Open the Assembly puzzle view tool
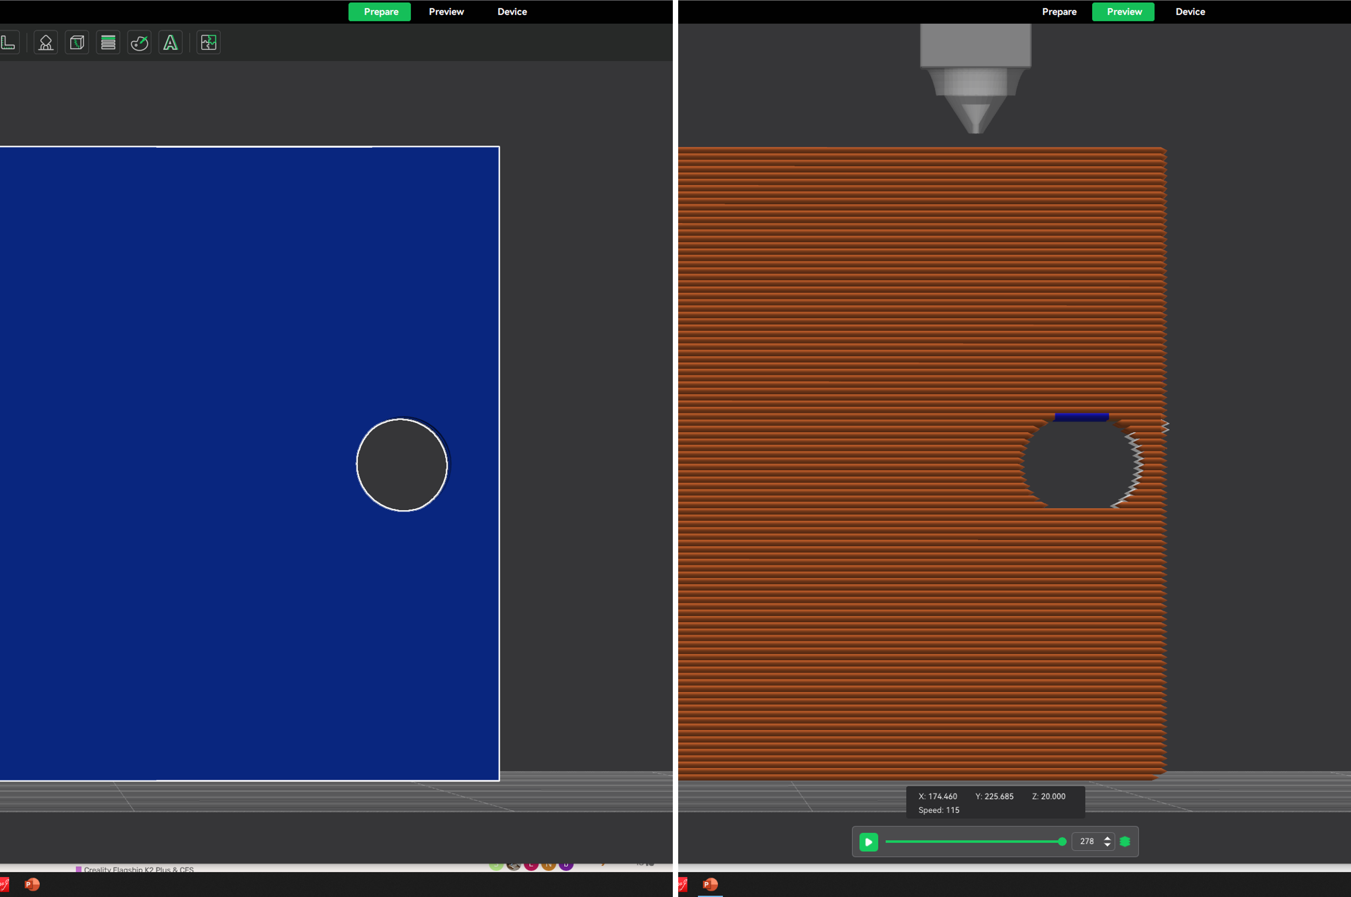Image resolution: width=1351 pixels, height=897 pixels. (208, 42)
